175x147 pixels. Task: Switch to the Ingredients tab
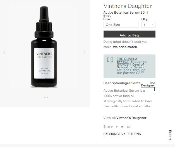click(x=131, y=83)
